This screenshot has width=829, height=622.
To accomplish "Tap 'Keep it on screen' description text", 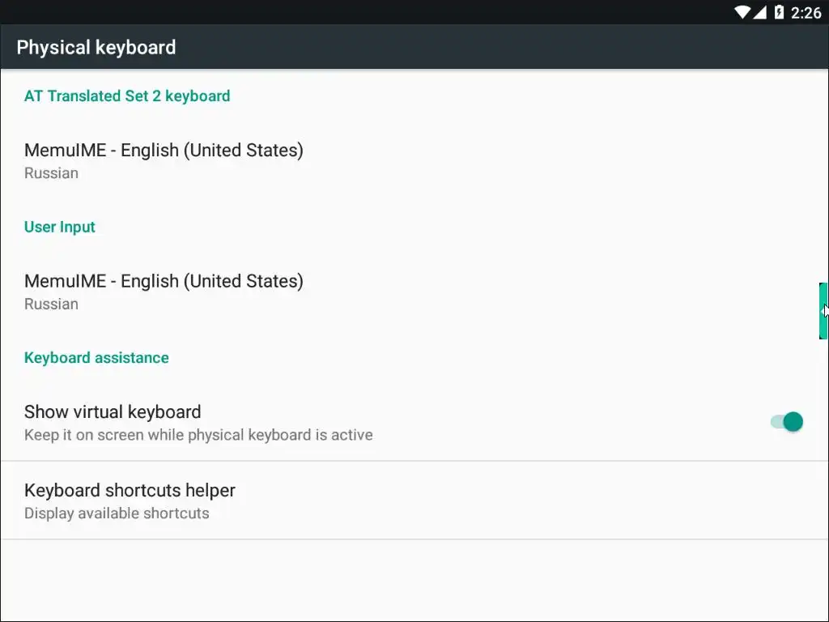I will [198, 435].
